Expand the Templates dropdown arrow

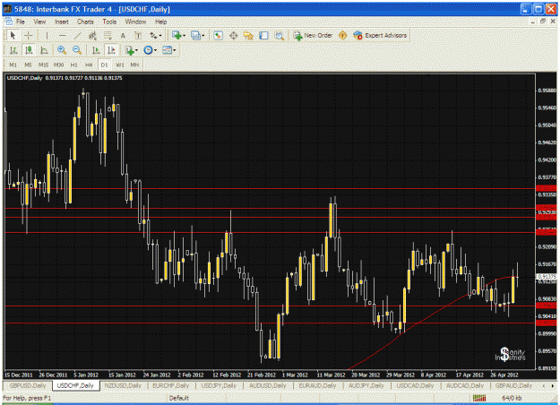[175, 51]
